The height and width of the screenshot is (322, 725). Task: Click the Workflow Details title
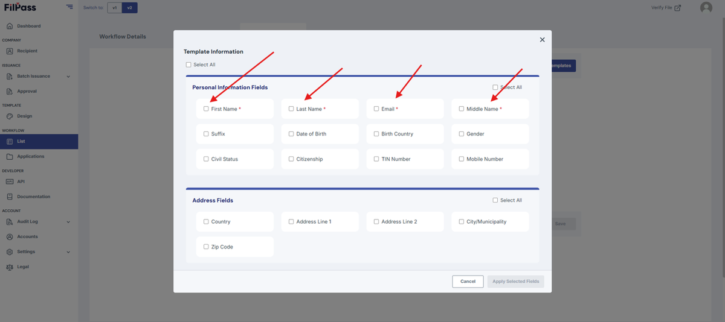pos(123,36)
